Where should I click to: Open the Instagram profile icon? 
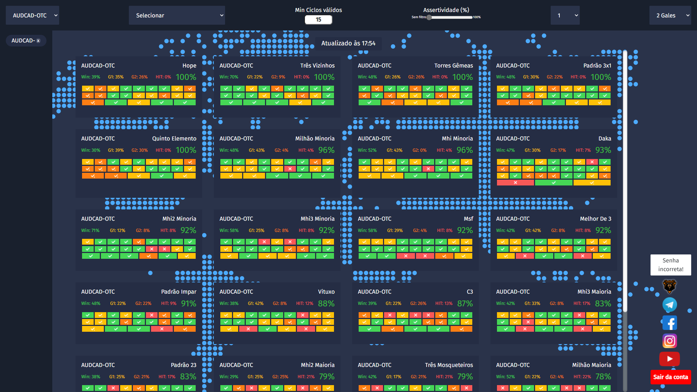pyautogui.click(x=670, y=341)
